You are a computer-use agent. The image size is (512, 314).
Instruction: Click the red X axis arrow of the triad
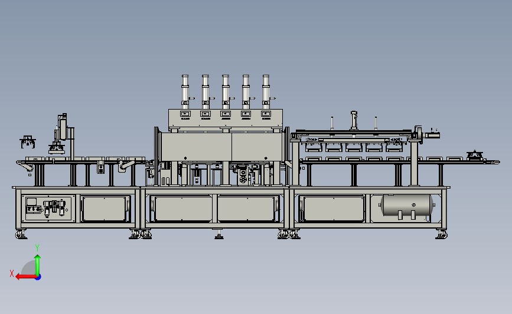coord(25,277)
